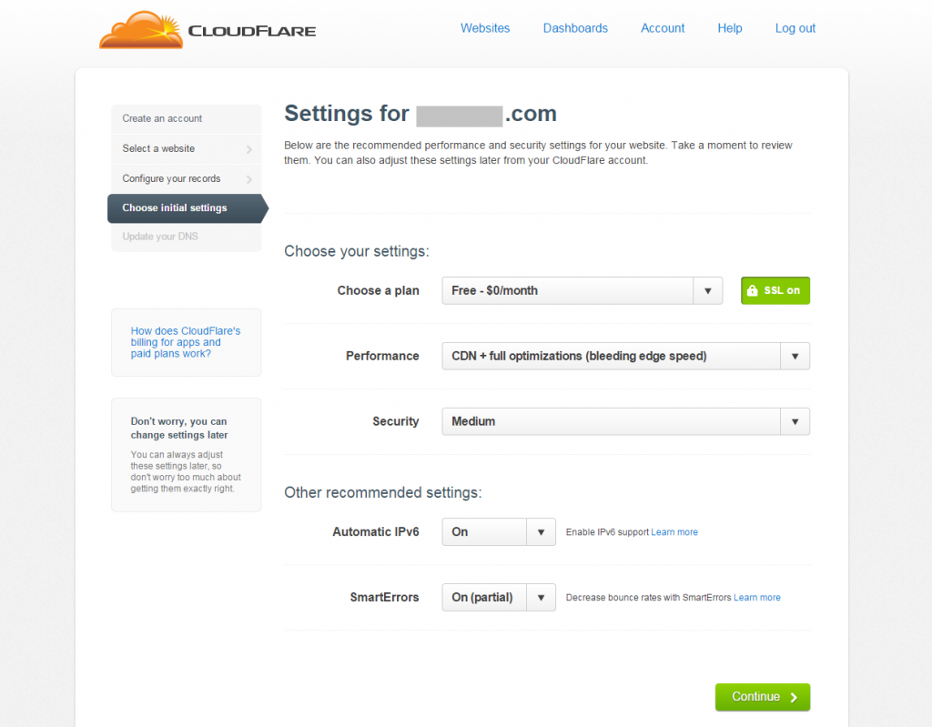The image size is (932, 727).
Task: Click 'Other recommended settings:' heading
Action: pyautogui.click(x=383, y=493)
